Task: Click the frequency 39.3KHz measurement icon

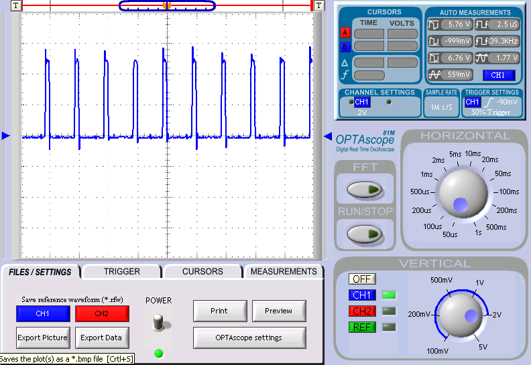Action: point(482,41)
